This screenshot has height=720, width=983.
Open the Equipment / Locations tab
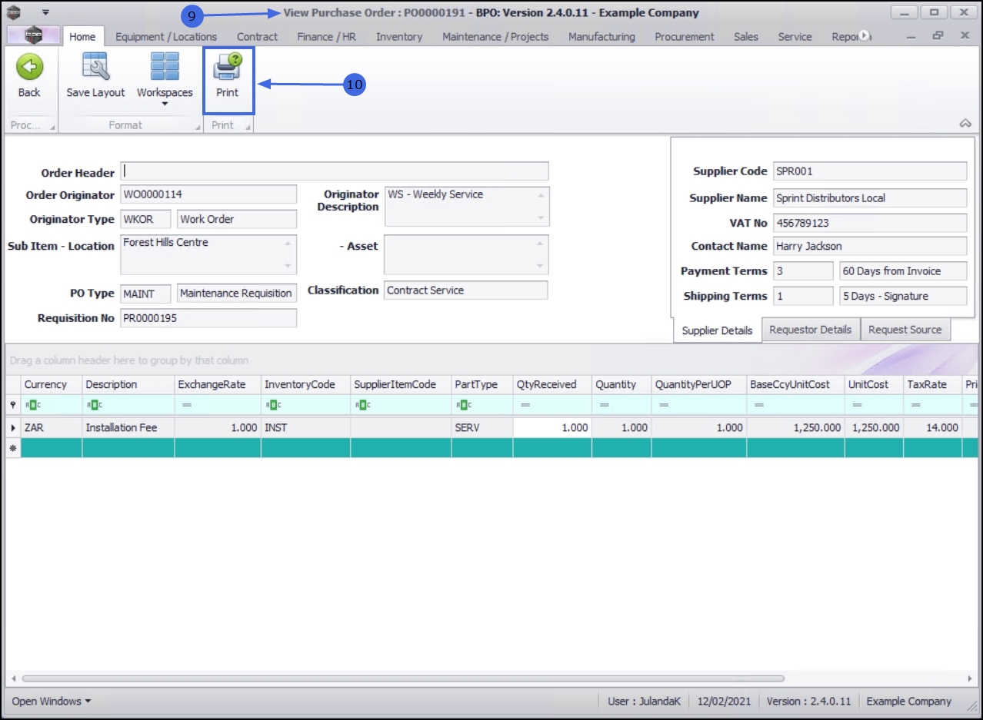tap(166, 36)
